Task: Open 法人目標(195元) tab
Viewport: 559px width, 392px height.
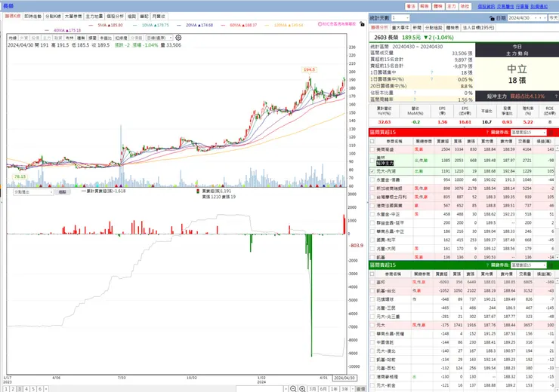Action: (478, 27)
